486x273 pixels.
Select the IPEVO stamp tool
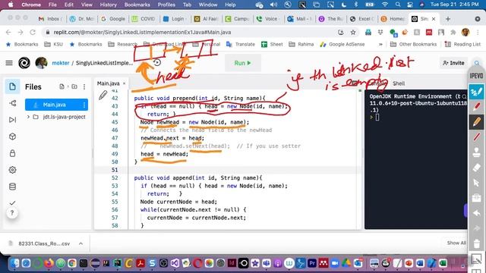pos(476,152)
